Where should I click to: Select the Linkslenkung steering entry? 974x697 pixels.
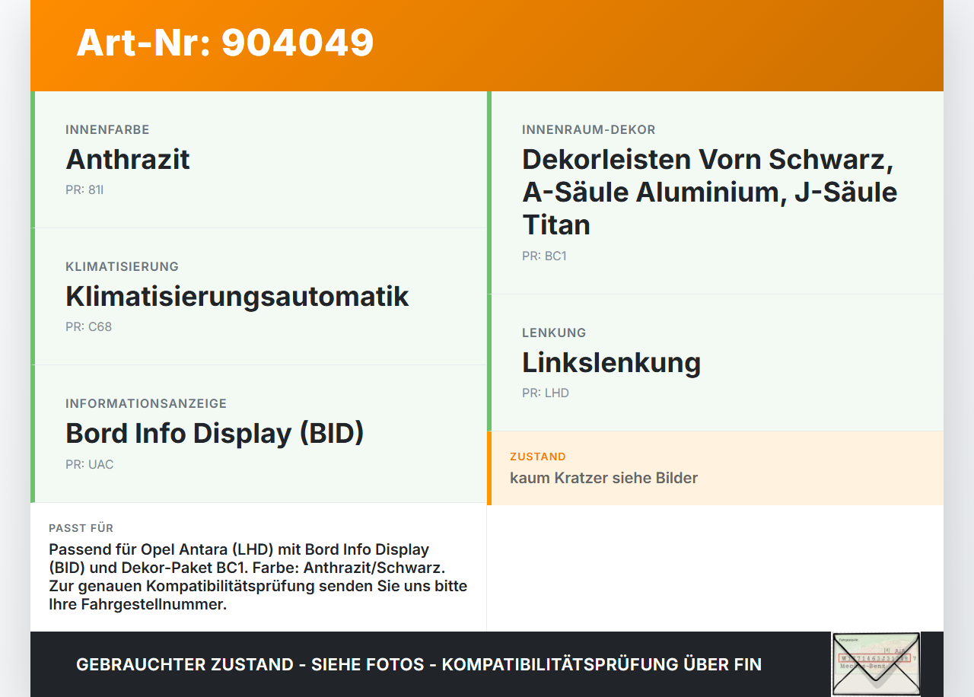(715, 363)
